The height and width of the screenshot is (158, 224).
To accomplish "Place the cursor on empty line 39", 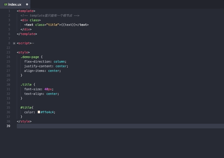I will [120, 126].
